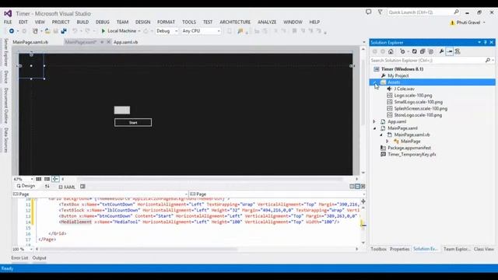Viewport: 498px width, 280px height.
Task: Click the feedback speech bubble icon
Action: 368,12
